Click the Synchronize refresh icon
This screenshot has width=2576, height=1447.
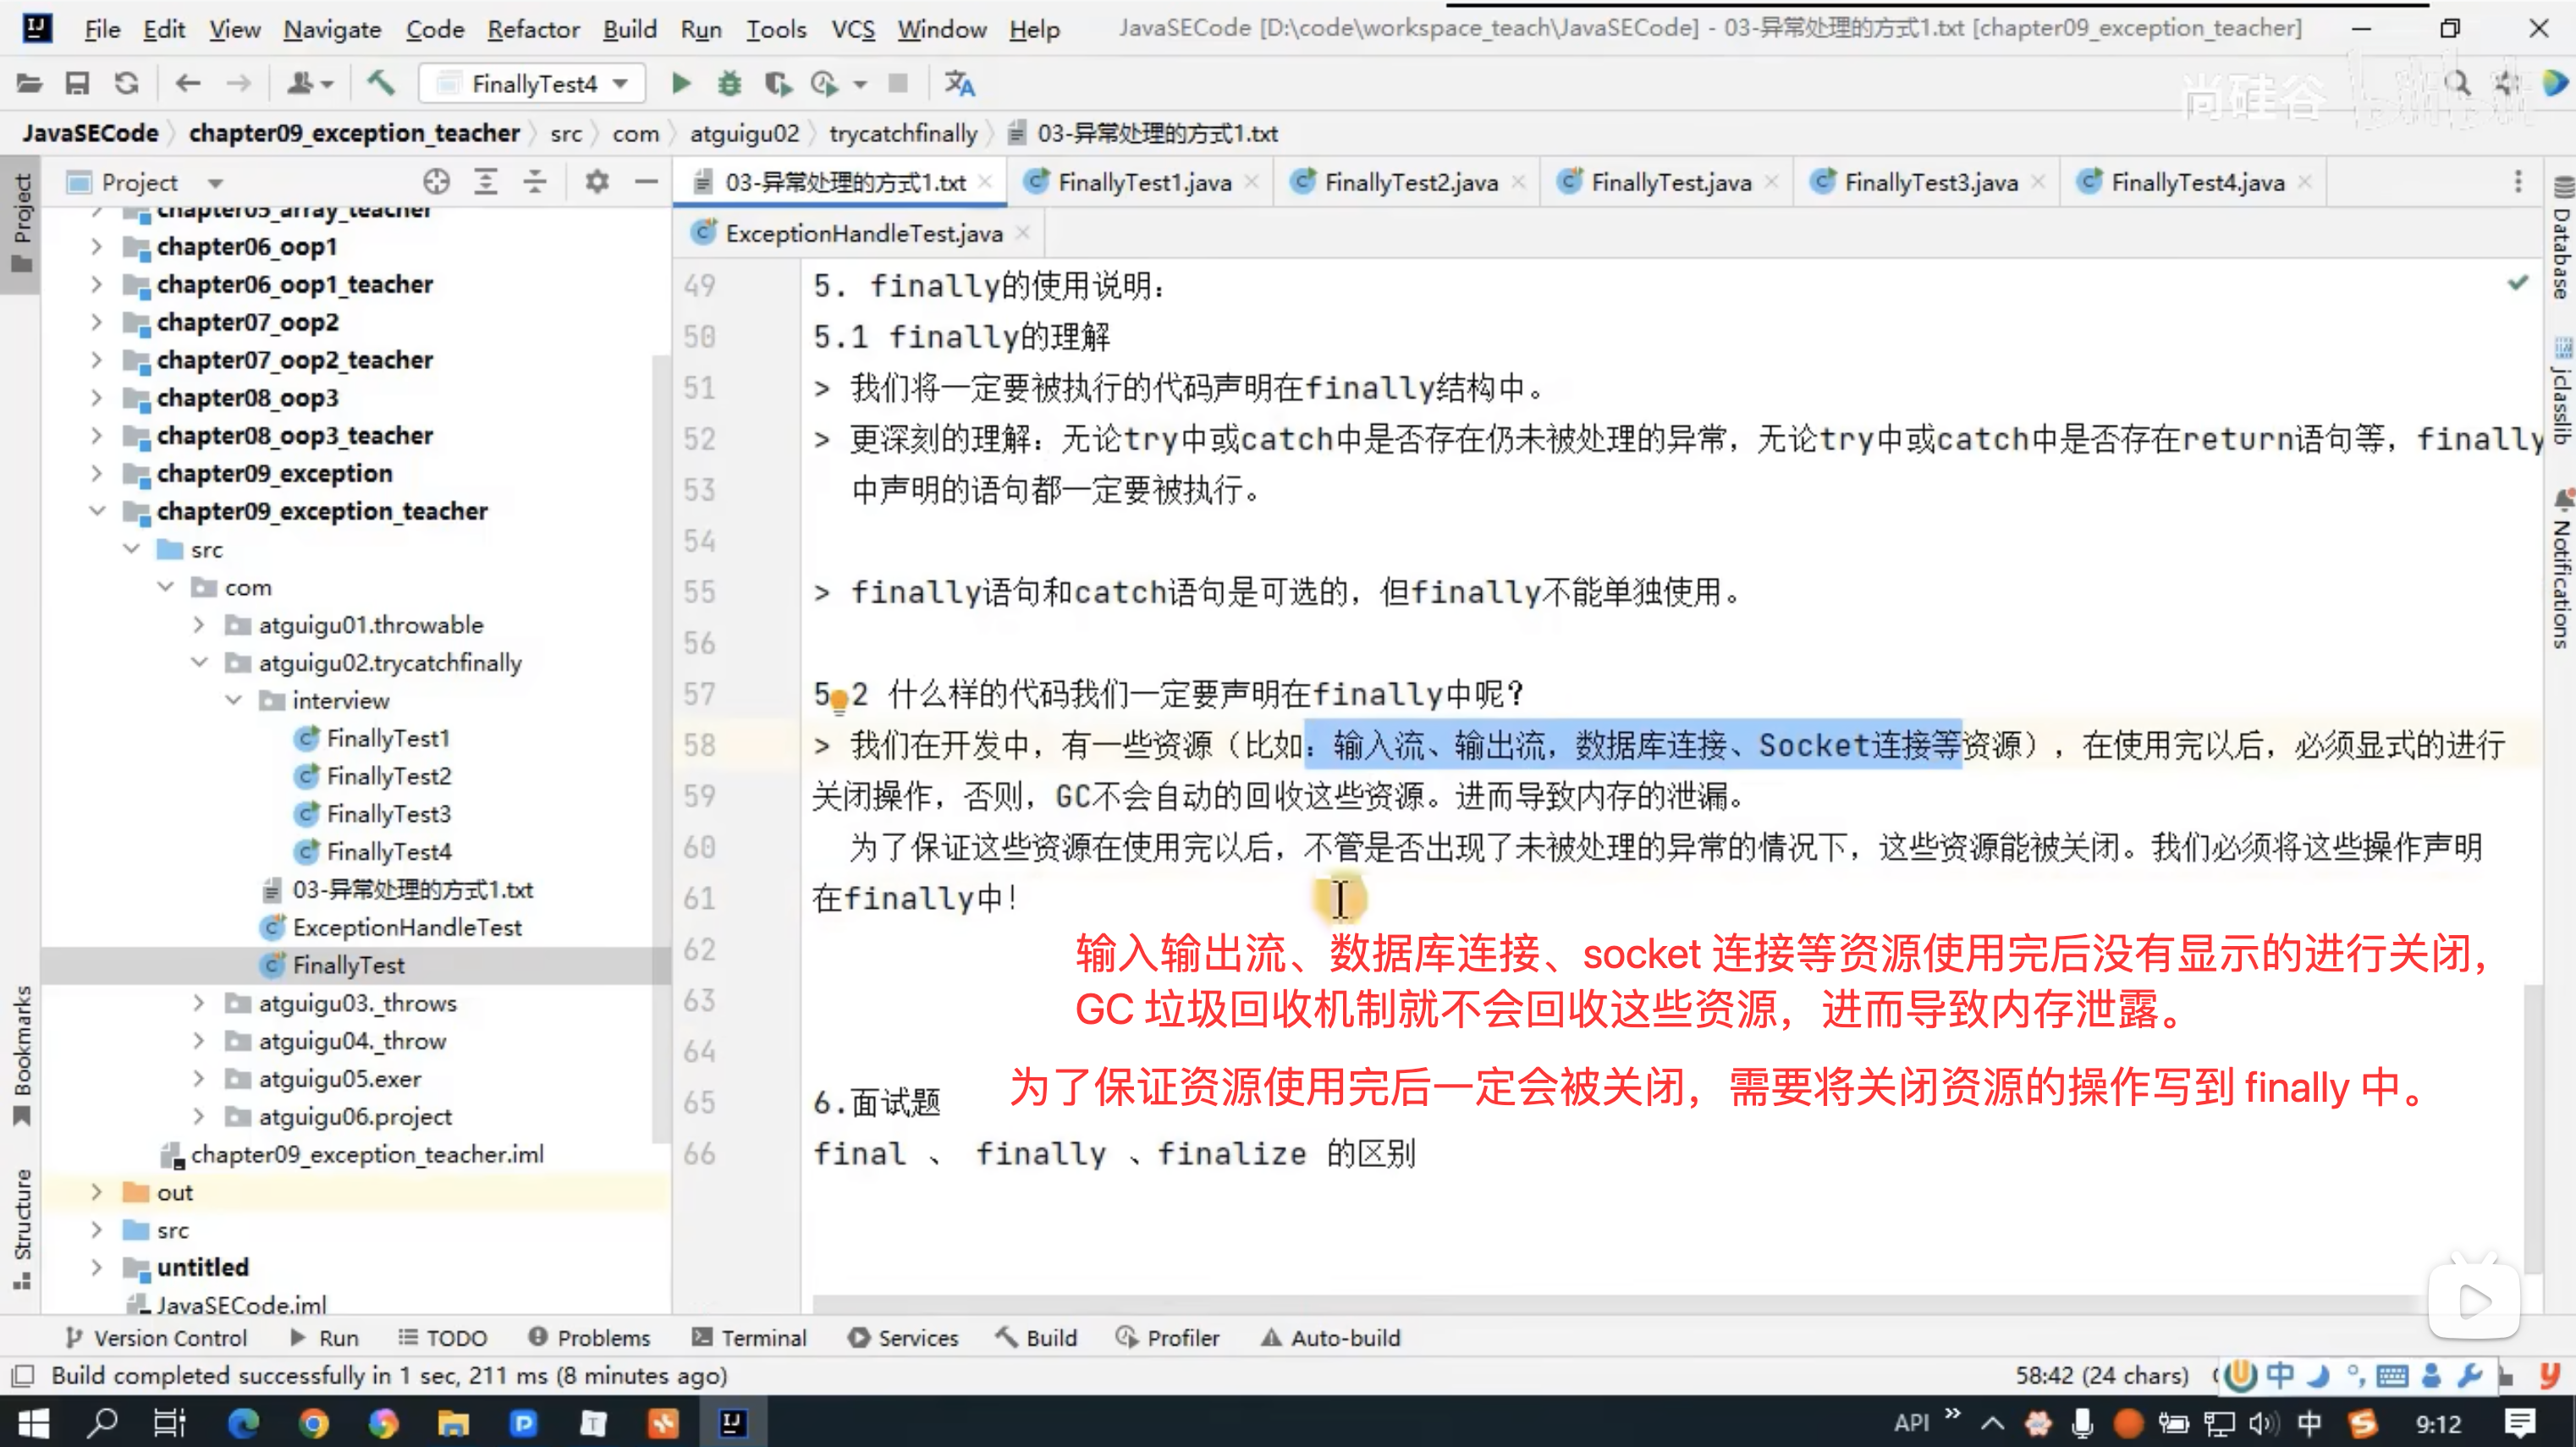tap(126, 84)
